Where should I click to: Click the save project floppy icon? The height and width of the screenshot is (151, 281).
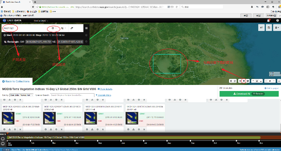click(x=268, y=28)
